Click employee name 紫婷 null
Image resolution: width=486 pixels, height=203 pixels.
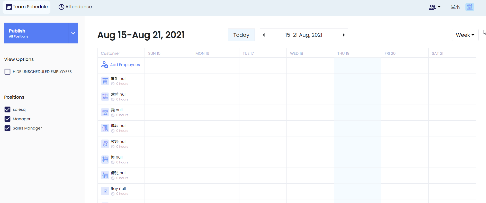(119, 142)
